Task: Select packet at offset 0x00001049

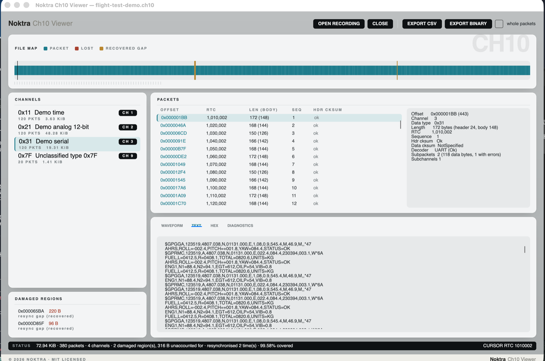Action: [x=279, y=164]
